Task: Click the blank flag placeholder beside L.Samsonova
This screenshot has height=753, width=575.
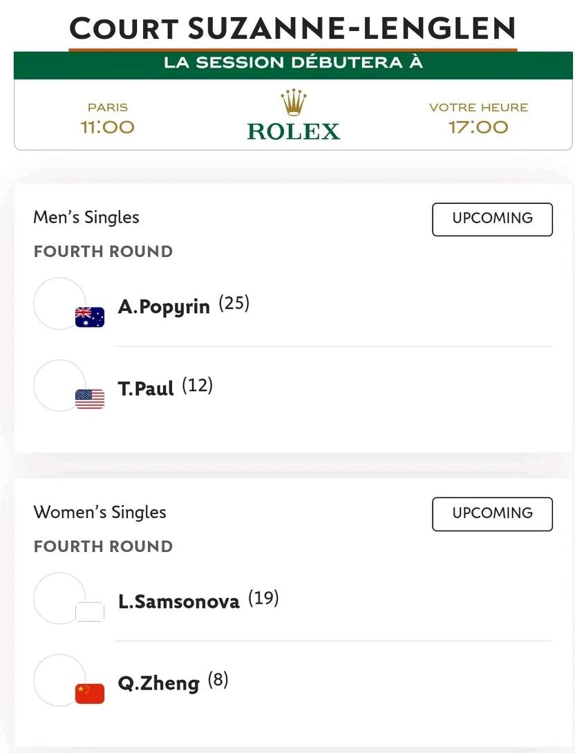Action: point(90,612)
